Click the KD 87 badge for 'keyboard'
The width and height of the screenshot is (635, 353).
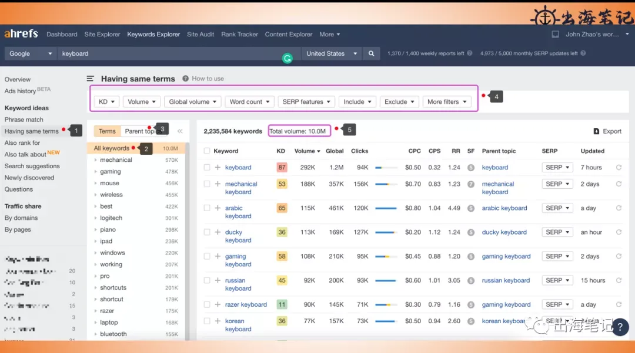282,167
